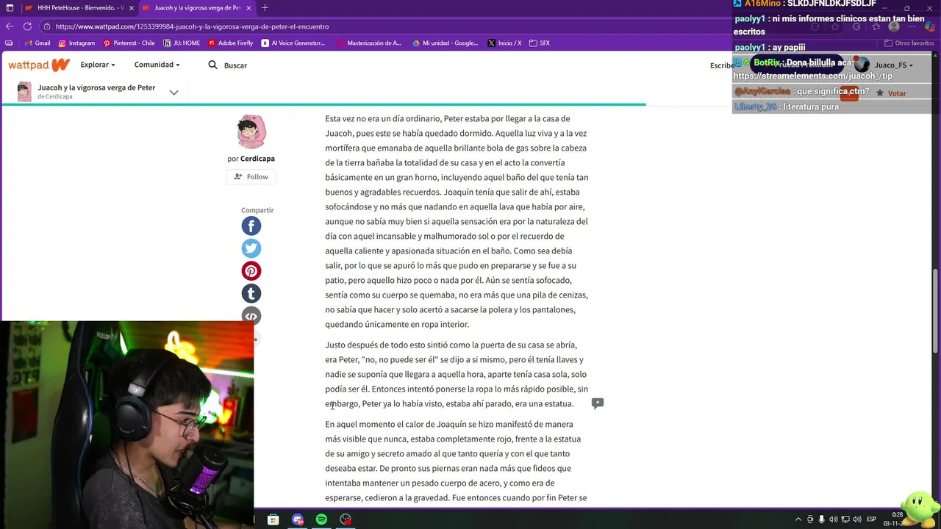The height and width of the screenshot is (529, 941).
Task: Open the tab actions menu icon
Action: (8, 8)
